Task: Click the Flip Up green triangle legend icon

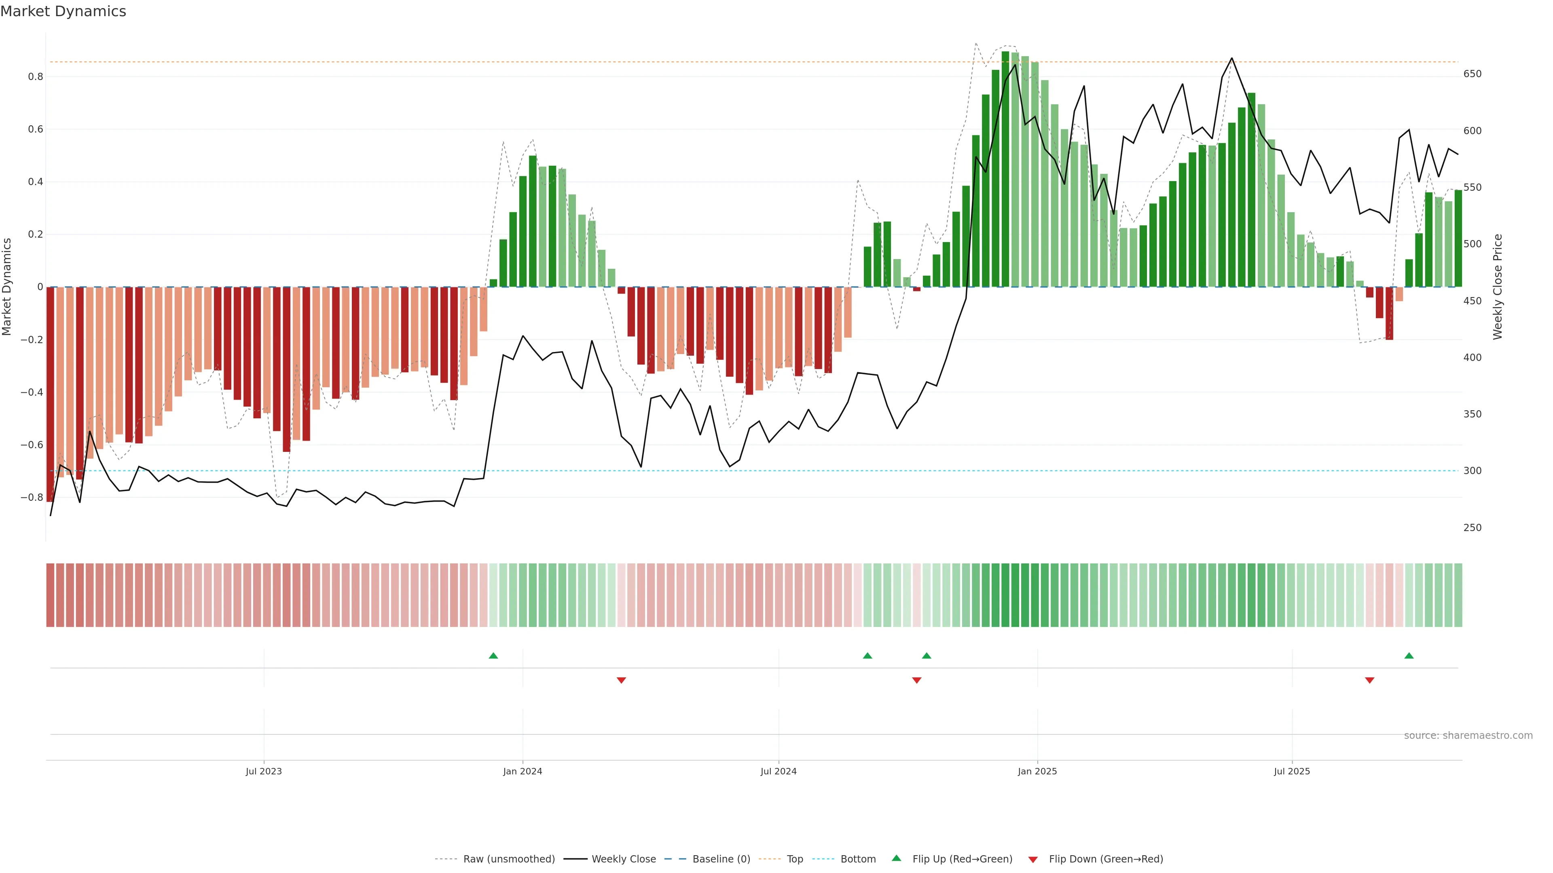Action: click(897, 858)
